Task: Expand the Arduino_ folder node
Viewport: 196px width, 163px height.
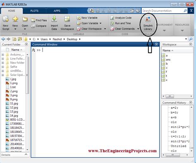Action: pos(3,54)
